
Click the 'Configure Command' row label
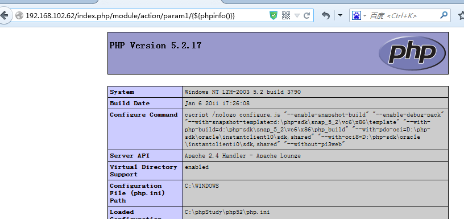click(143, 115)
